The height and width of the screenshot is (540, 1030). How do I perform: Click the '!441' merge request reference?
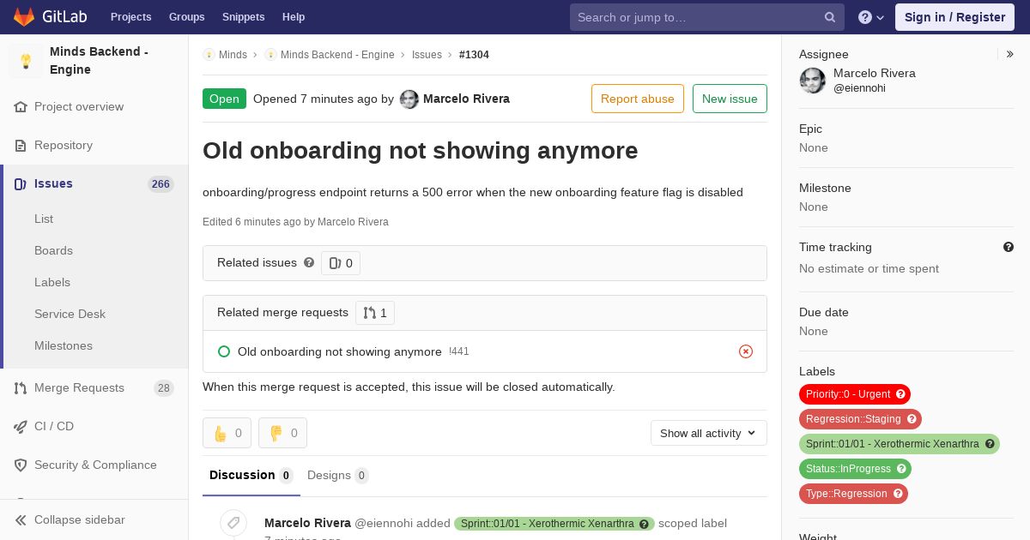[459, 351]
